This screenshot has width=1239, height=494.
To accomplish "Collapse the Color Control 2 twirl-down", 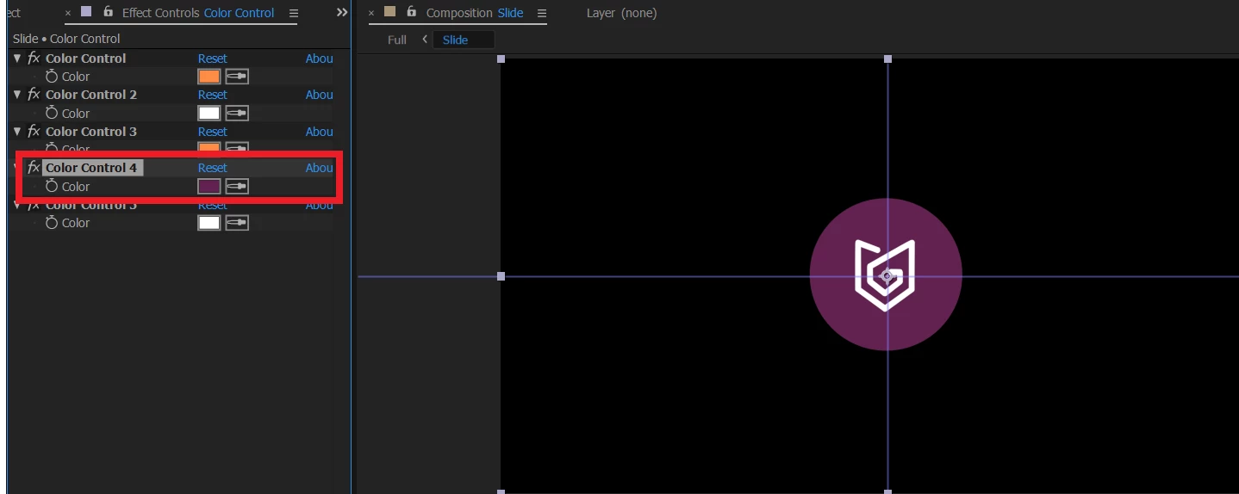I will [17, 95].
